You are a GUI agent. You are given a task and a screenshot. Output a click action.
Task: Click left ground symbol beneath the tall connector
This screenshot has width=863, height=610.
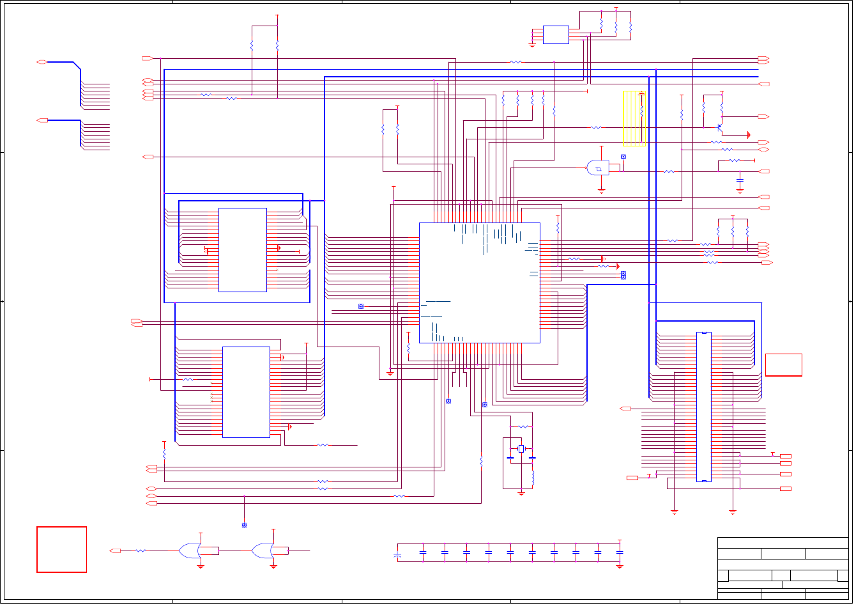pyautogui.click(x=674, y=512)
